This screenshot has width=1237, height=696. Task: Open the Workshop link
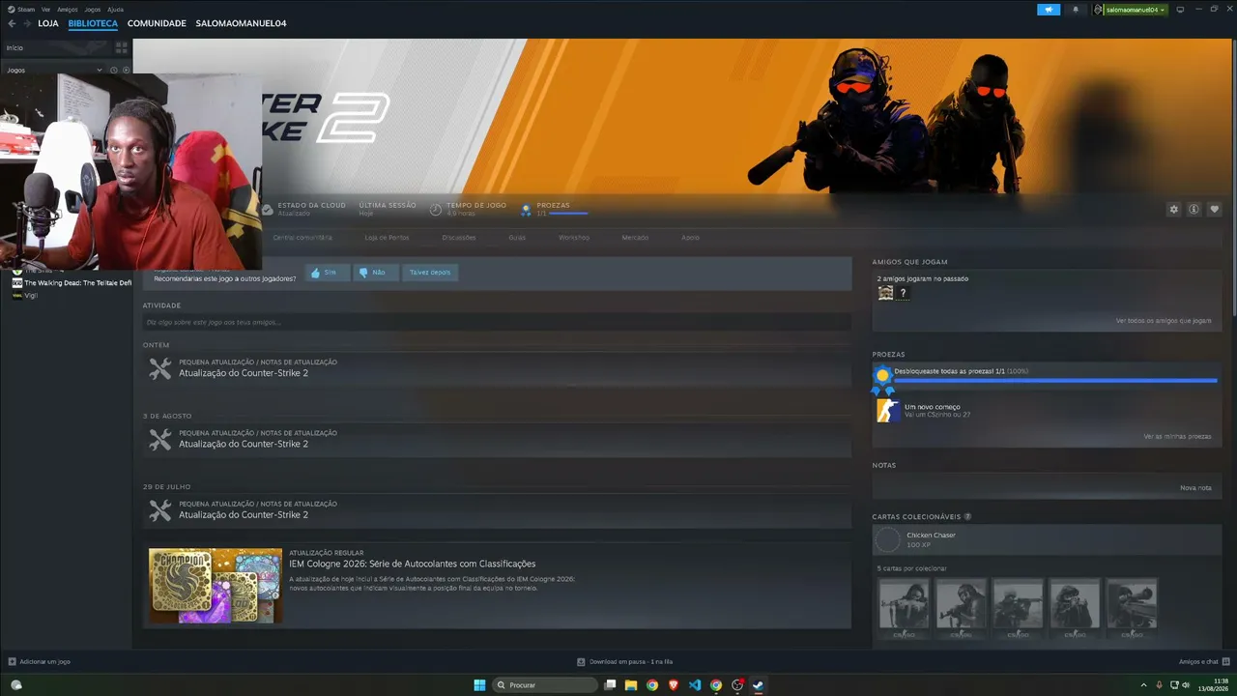click(574, 237)
